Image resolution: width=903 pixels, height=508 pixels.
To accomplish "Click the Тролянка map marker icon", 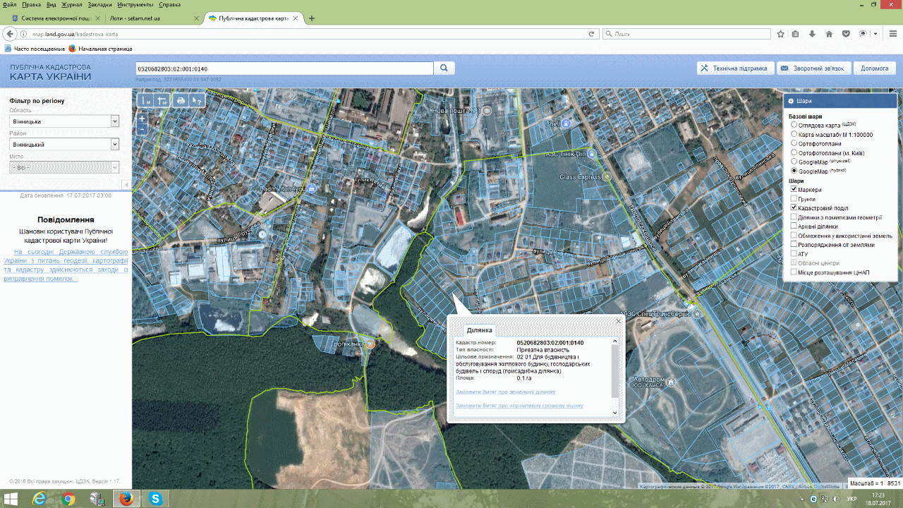I will [370, 344].
